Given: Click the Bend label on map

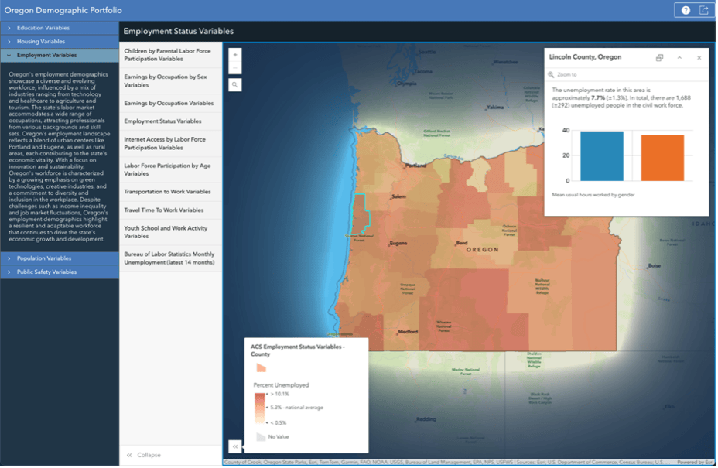Looking at the screenshot, I should (463, 243).
